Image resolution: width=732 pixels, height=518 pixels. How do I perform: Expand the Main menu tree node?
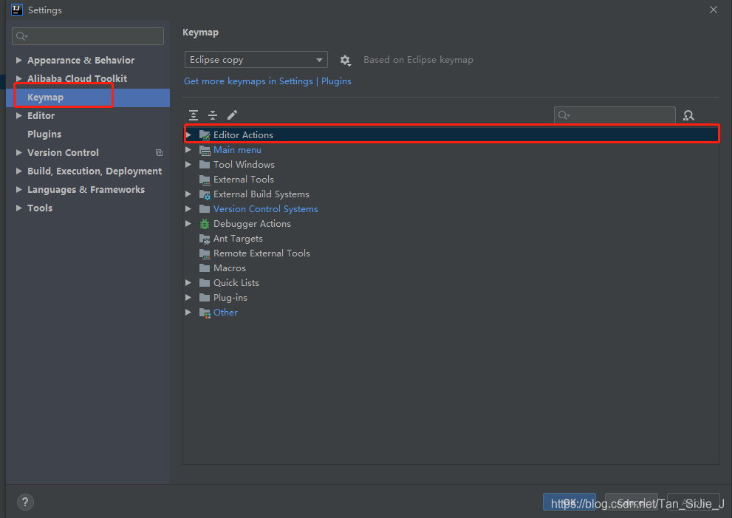click(188, 150)
